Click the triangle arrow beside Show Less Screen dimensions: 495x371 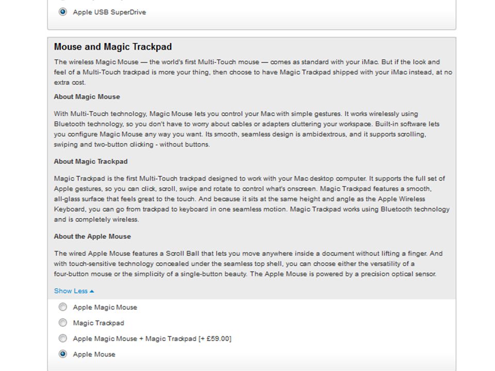coord(92,291)
